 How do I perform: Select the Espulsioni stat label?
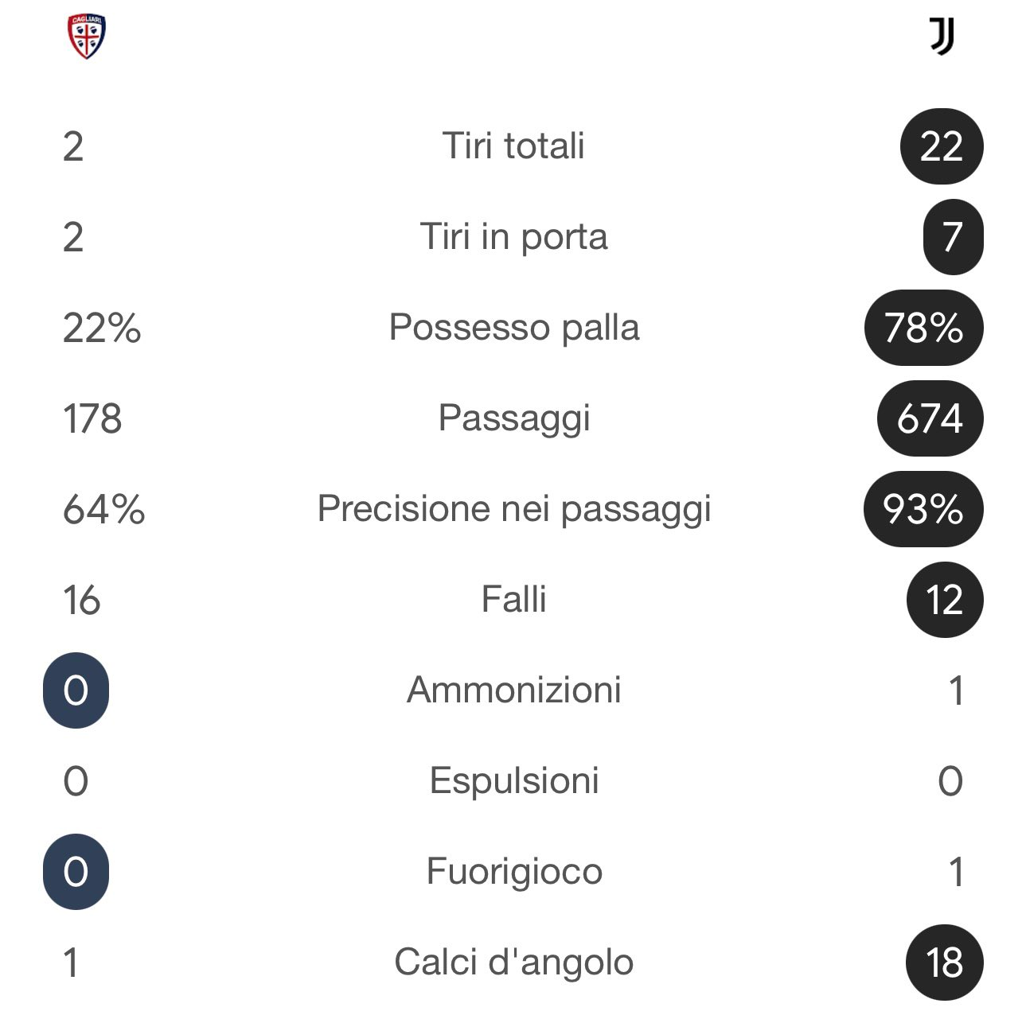(513, 781)
